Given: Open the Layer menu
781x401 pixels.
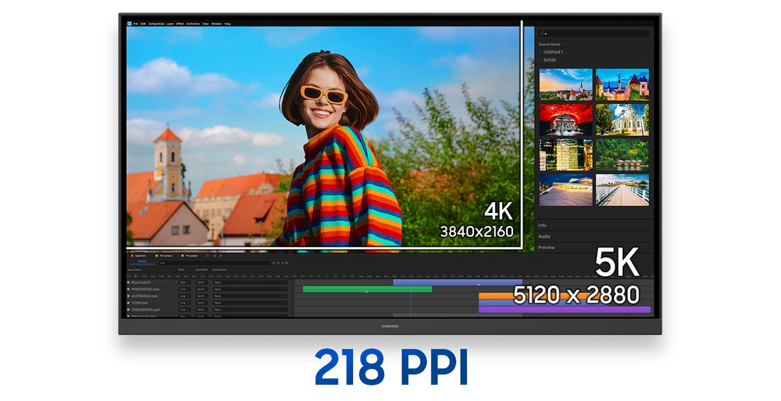Looking at the screenshot, I should click(169, 24).
